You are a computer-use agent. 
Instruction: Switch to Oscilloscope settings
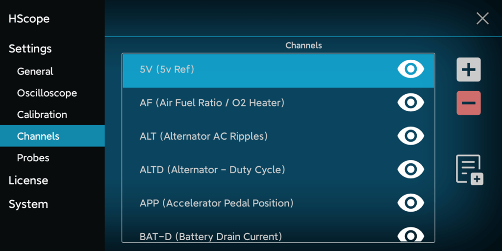point(47,93)
